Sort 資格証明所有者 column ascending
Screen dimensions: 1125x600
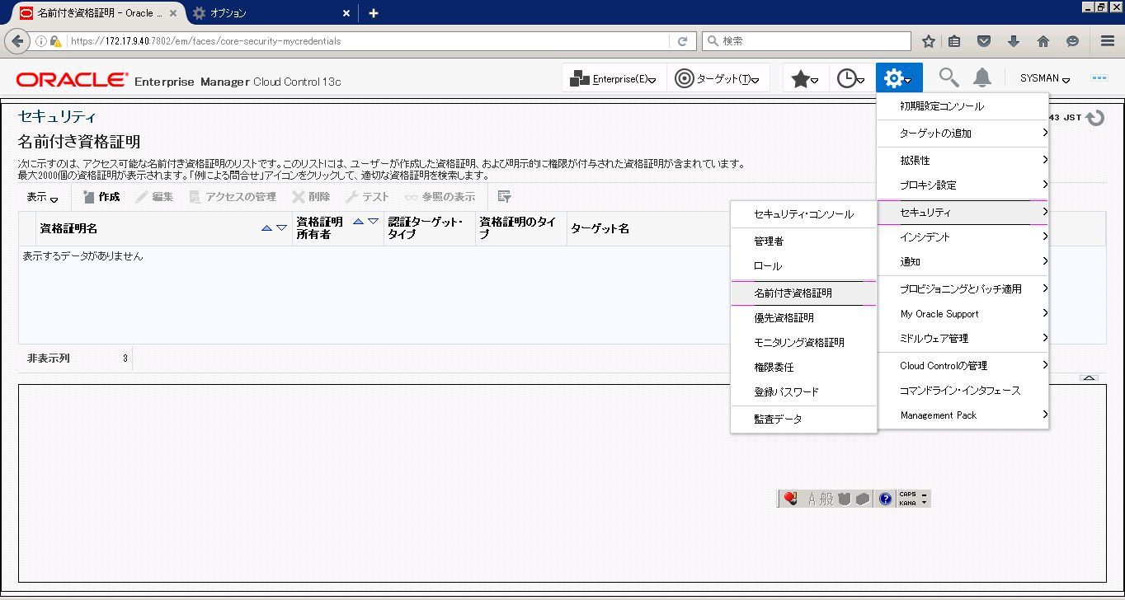pyautogui.click(x=358, y=222)
